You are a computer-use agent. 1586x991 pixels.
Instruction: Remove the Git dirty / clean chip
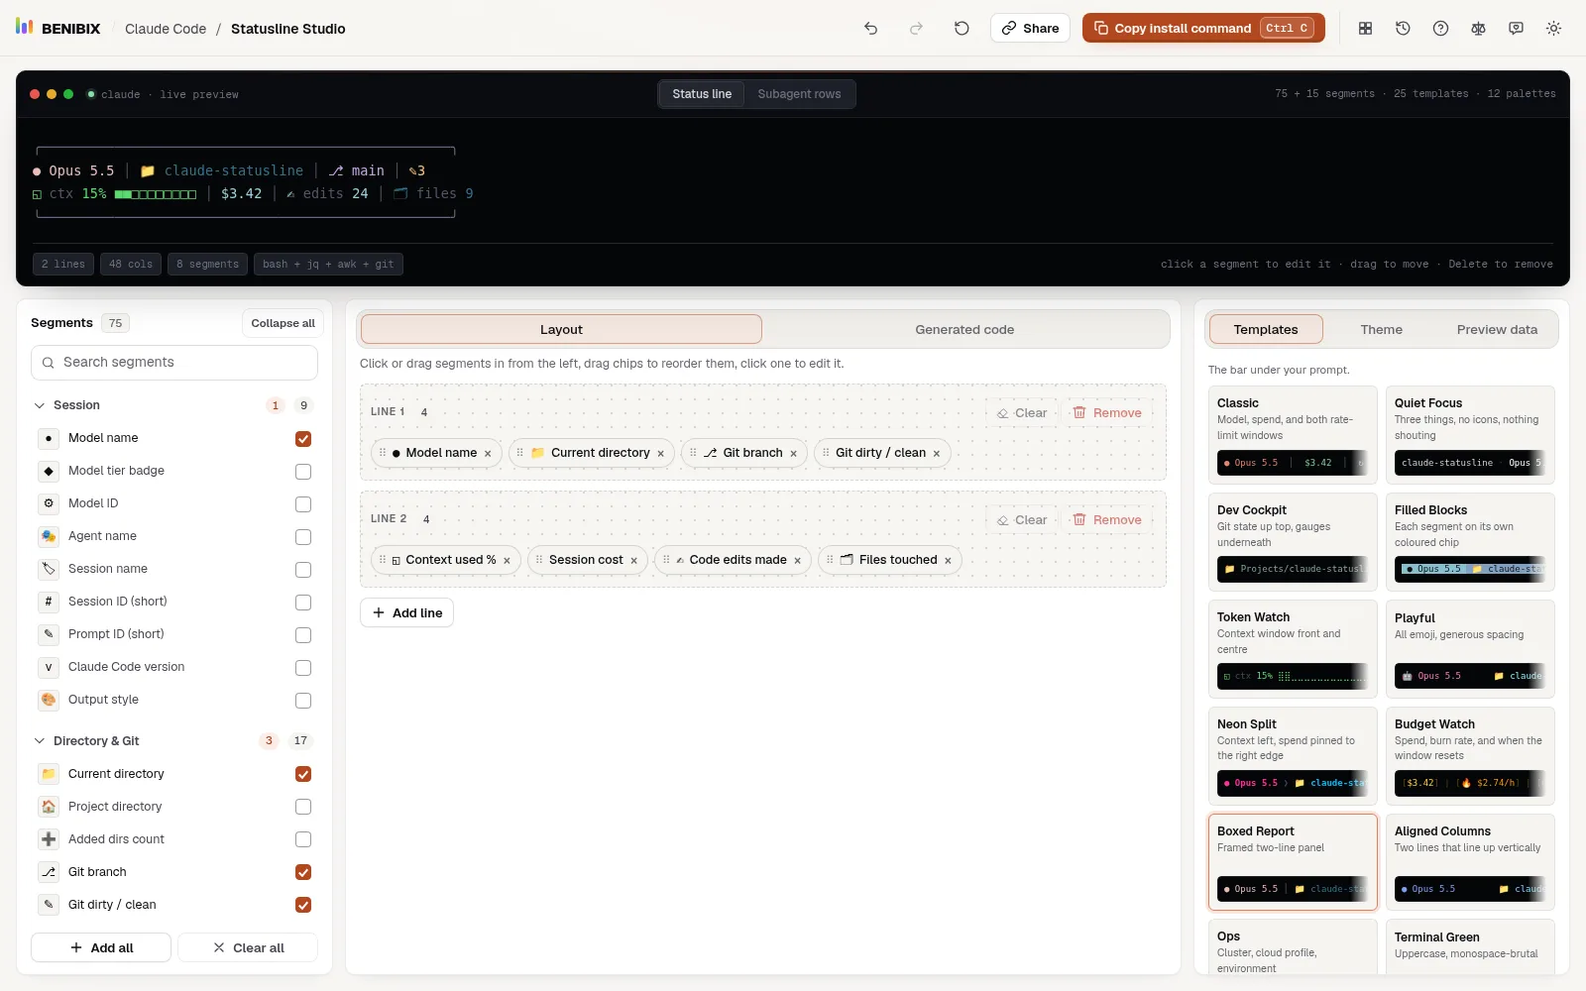[x=936, y=454]
